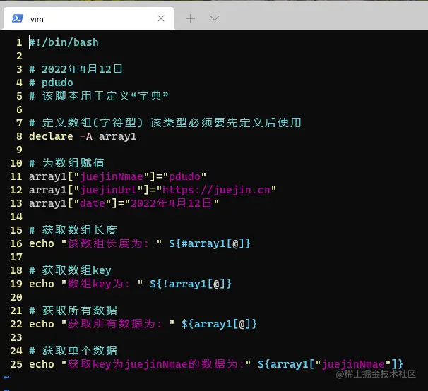Click the comment 为数组赋值
The height and width of the screenshot is (391, 428).
pos(66,163)
